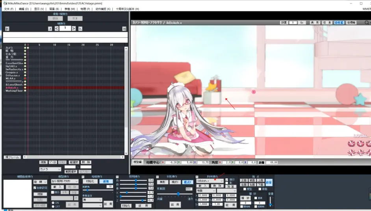Open second empty dropdown in camera panel
Viewport: 371px width, 211px height.
point(92,205)
